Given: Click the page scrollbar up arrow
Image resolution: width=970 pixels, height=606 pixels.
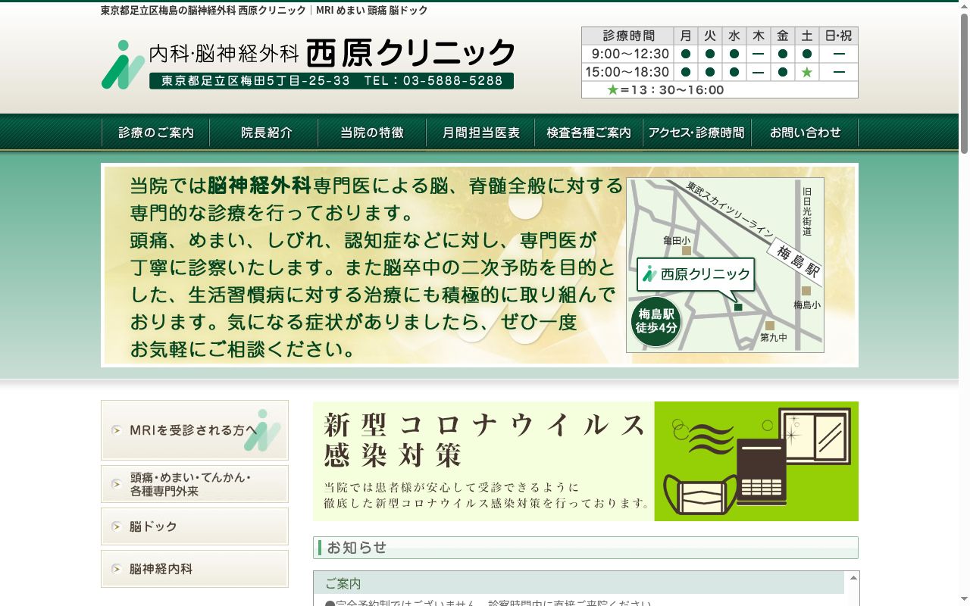Looking at the screenshot, I should [x=964, y=7].
